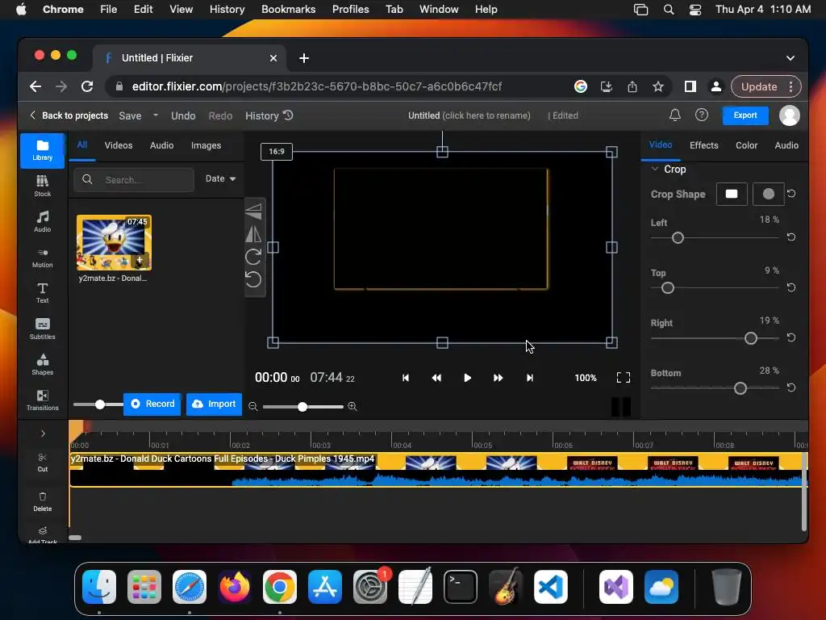
Task: Open the 100% preview zoom menu
Action: [x=586, y=378]
